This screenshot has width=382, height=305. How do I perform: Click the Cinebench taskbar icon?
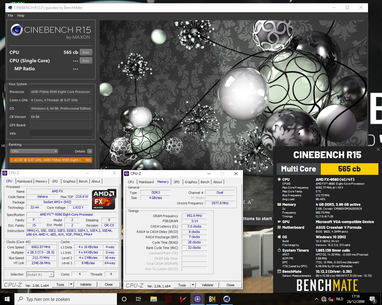coord(227,299)
